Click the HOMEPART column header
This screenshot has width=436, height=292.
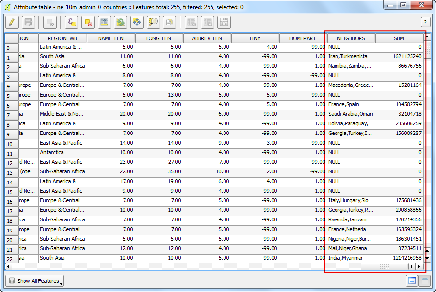pyautogui.click(x=303, y=38)
